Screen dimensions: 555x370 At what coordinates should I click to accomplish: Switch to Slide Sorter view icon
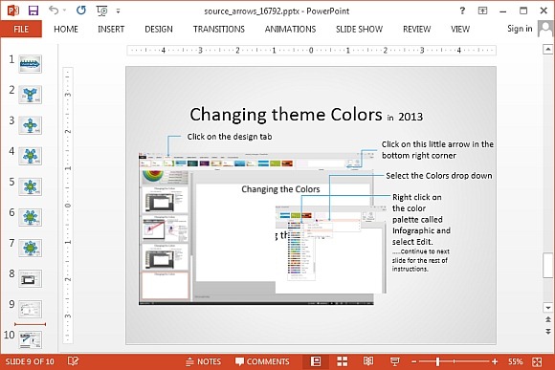click(x=343, y=361)
